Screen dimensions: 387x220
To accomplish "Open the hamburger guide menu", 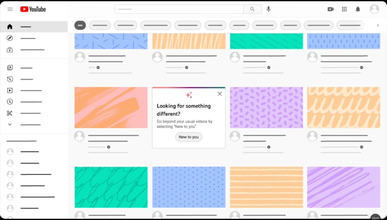I will point(10,9).
